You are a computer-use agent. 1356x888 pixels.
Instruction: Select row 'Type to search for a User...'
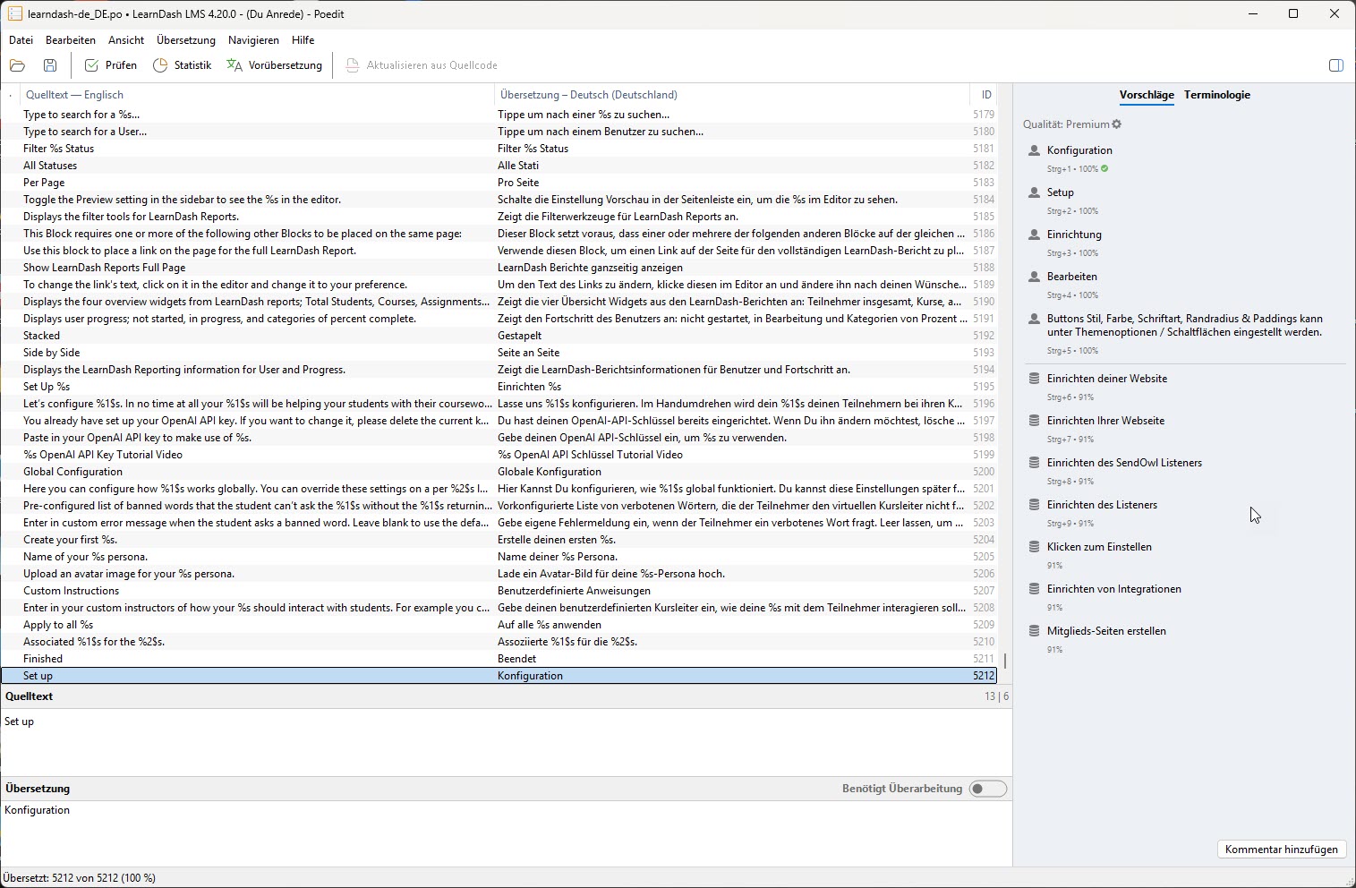pyautogui.click(x=499, y=132)
